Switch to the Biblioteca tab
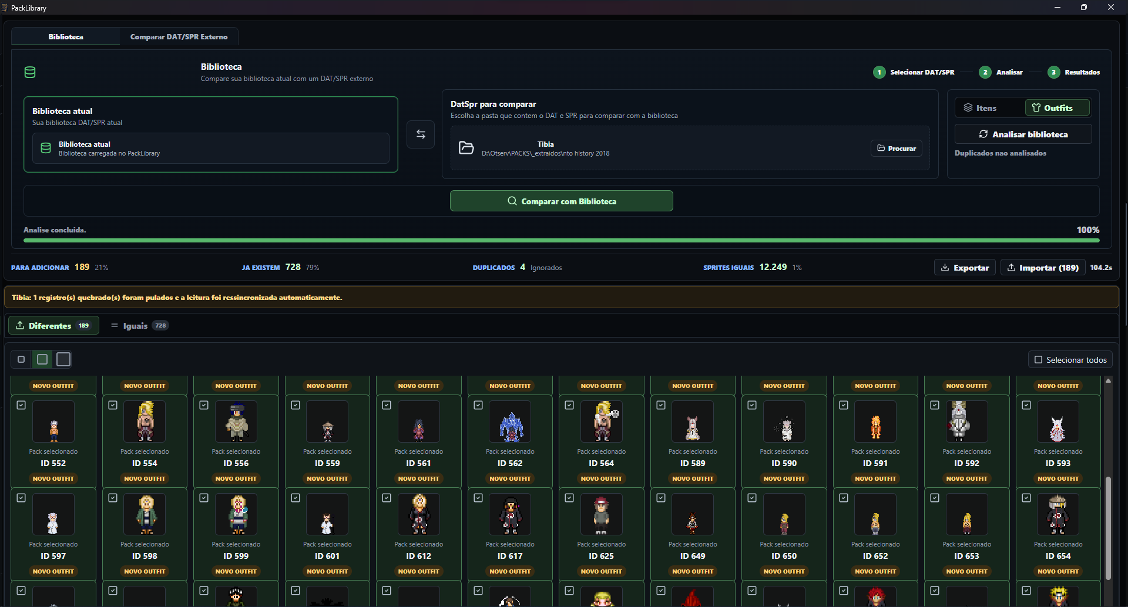 (x=66, y=36)
